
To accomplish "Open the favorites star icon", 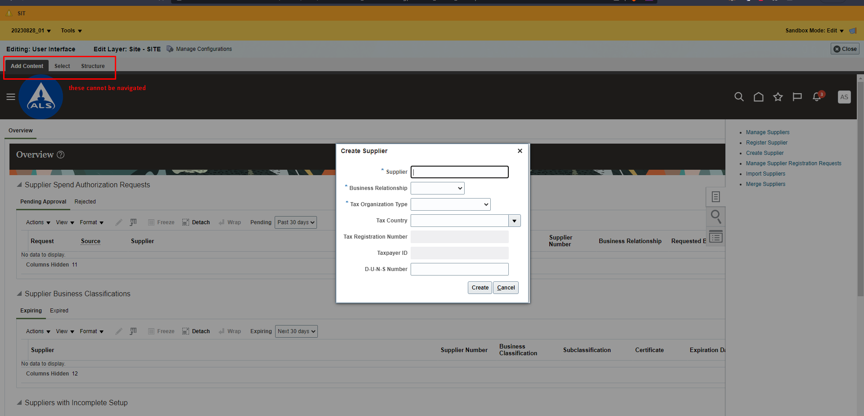I will click(778, 97).
